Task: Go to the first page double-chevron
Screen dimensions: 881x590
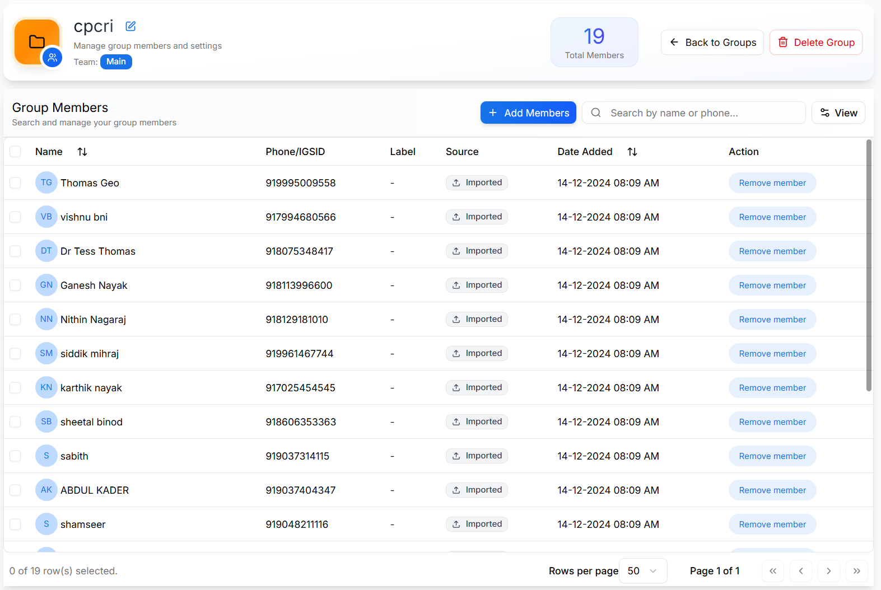Action: click(773, 571)
